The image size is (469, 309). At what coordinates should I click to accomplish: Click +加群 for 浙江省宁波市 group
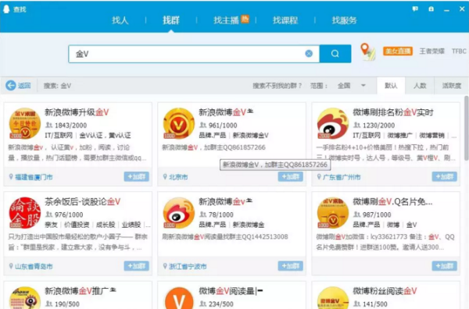pos(291,266)
